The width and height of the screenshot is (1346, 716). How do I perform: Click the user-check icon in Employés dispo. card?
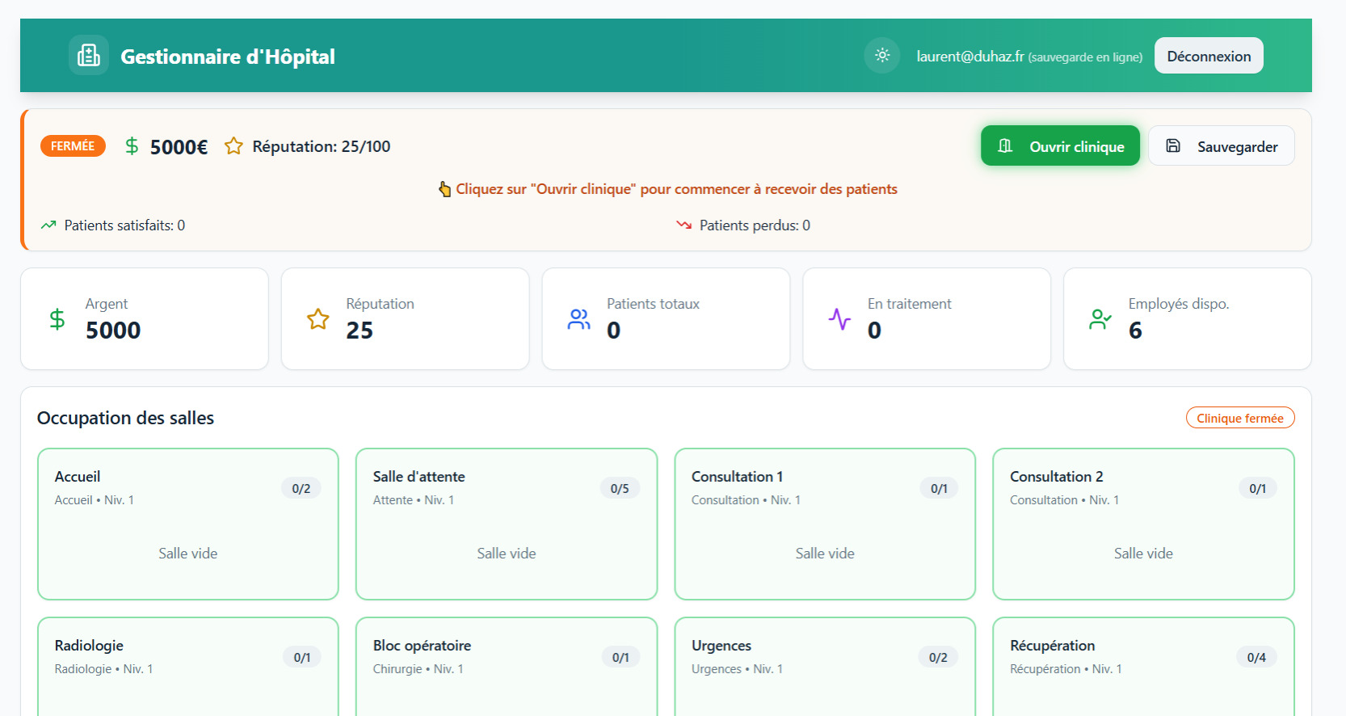click(1100, 319)
